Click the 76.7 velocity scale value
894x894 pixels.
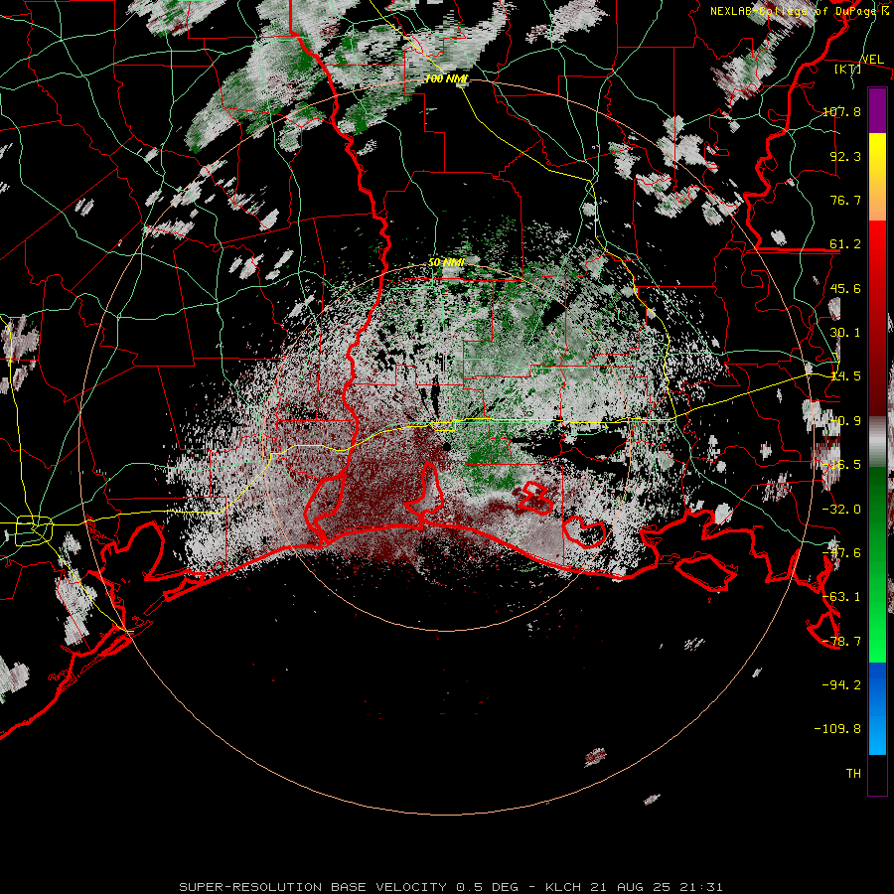[x=845, y=200]
